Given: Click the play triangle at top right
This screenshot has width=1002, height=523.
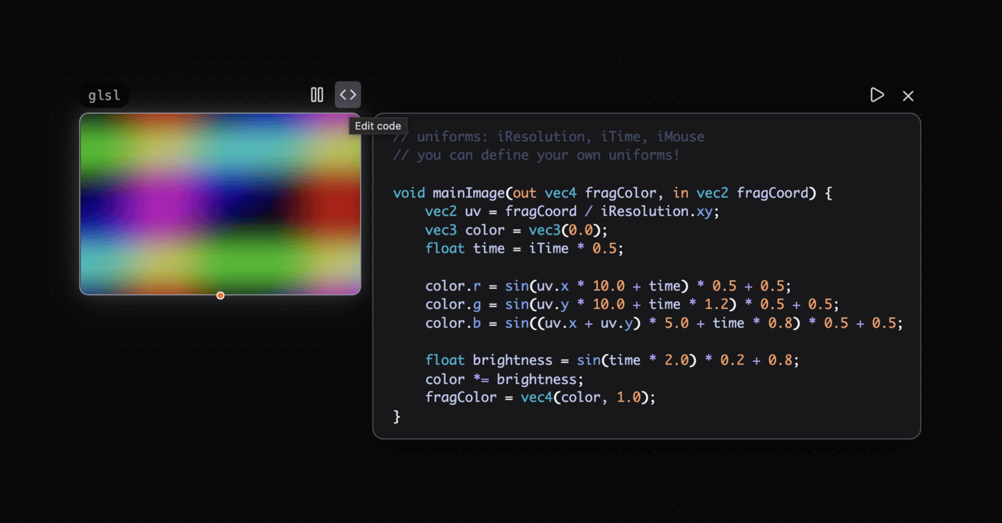Looking at the screenshot, I should [x=877, y=94].
